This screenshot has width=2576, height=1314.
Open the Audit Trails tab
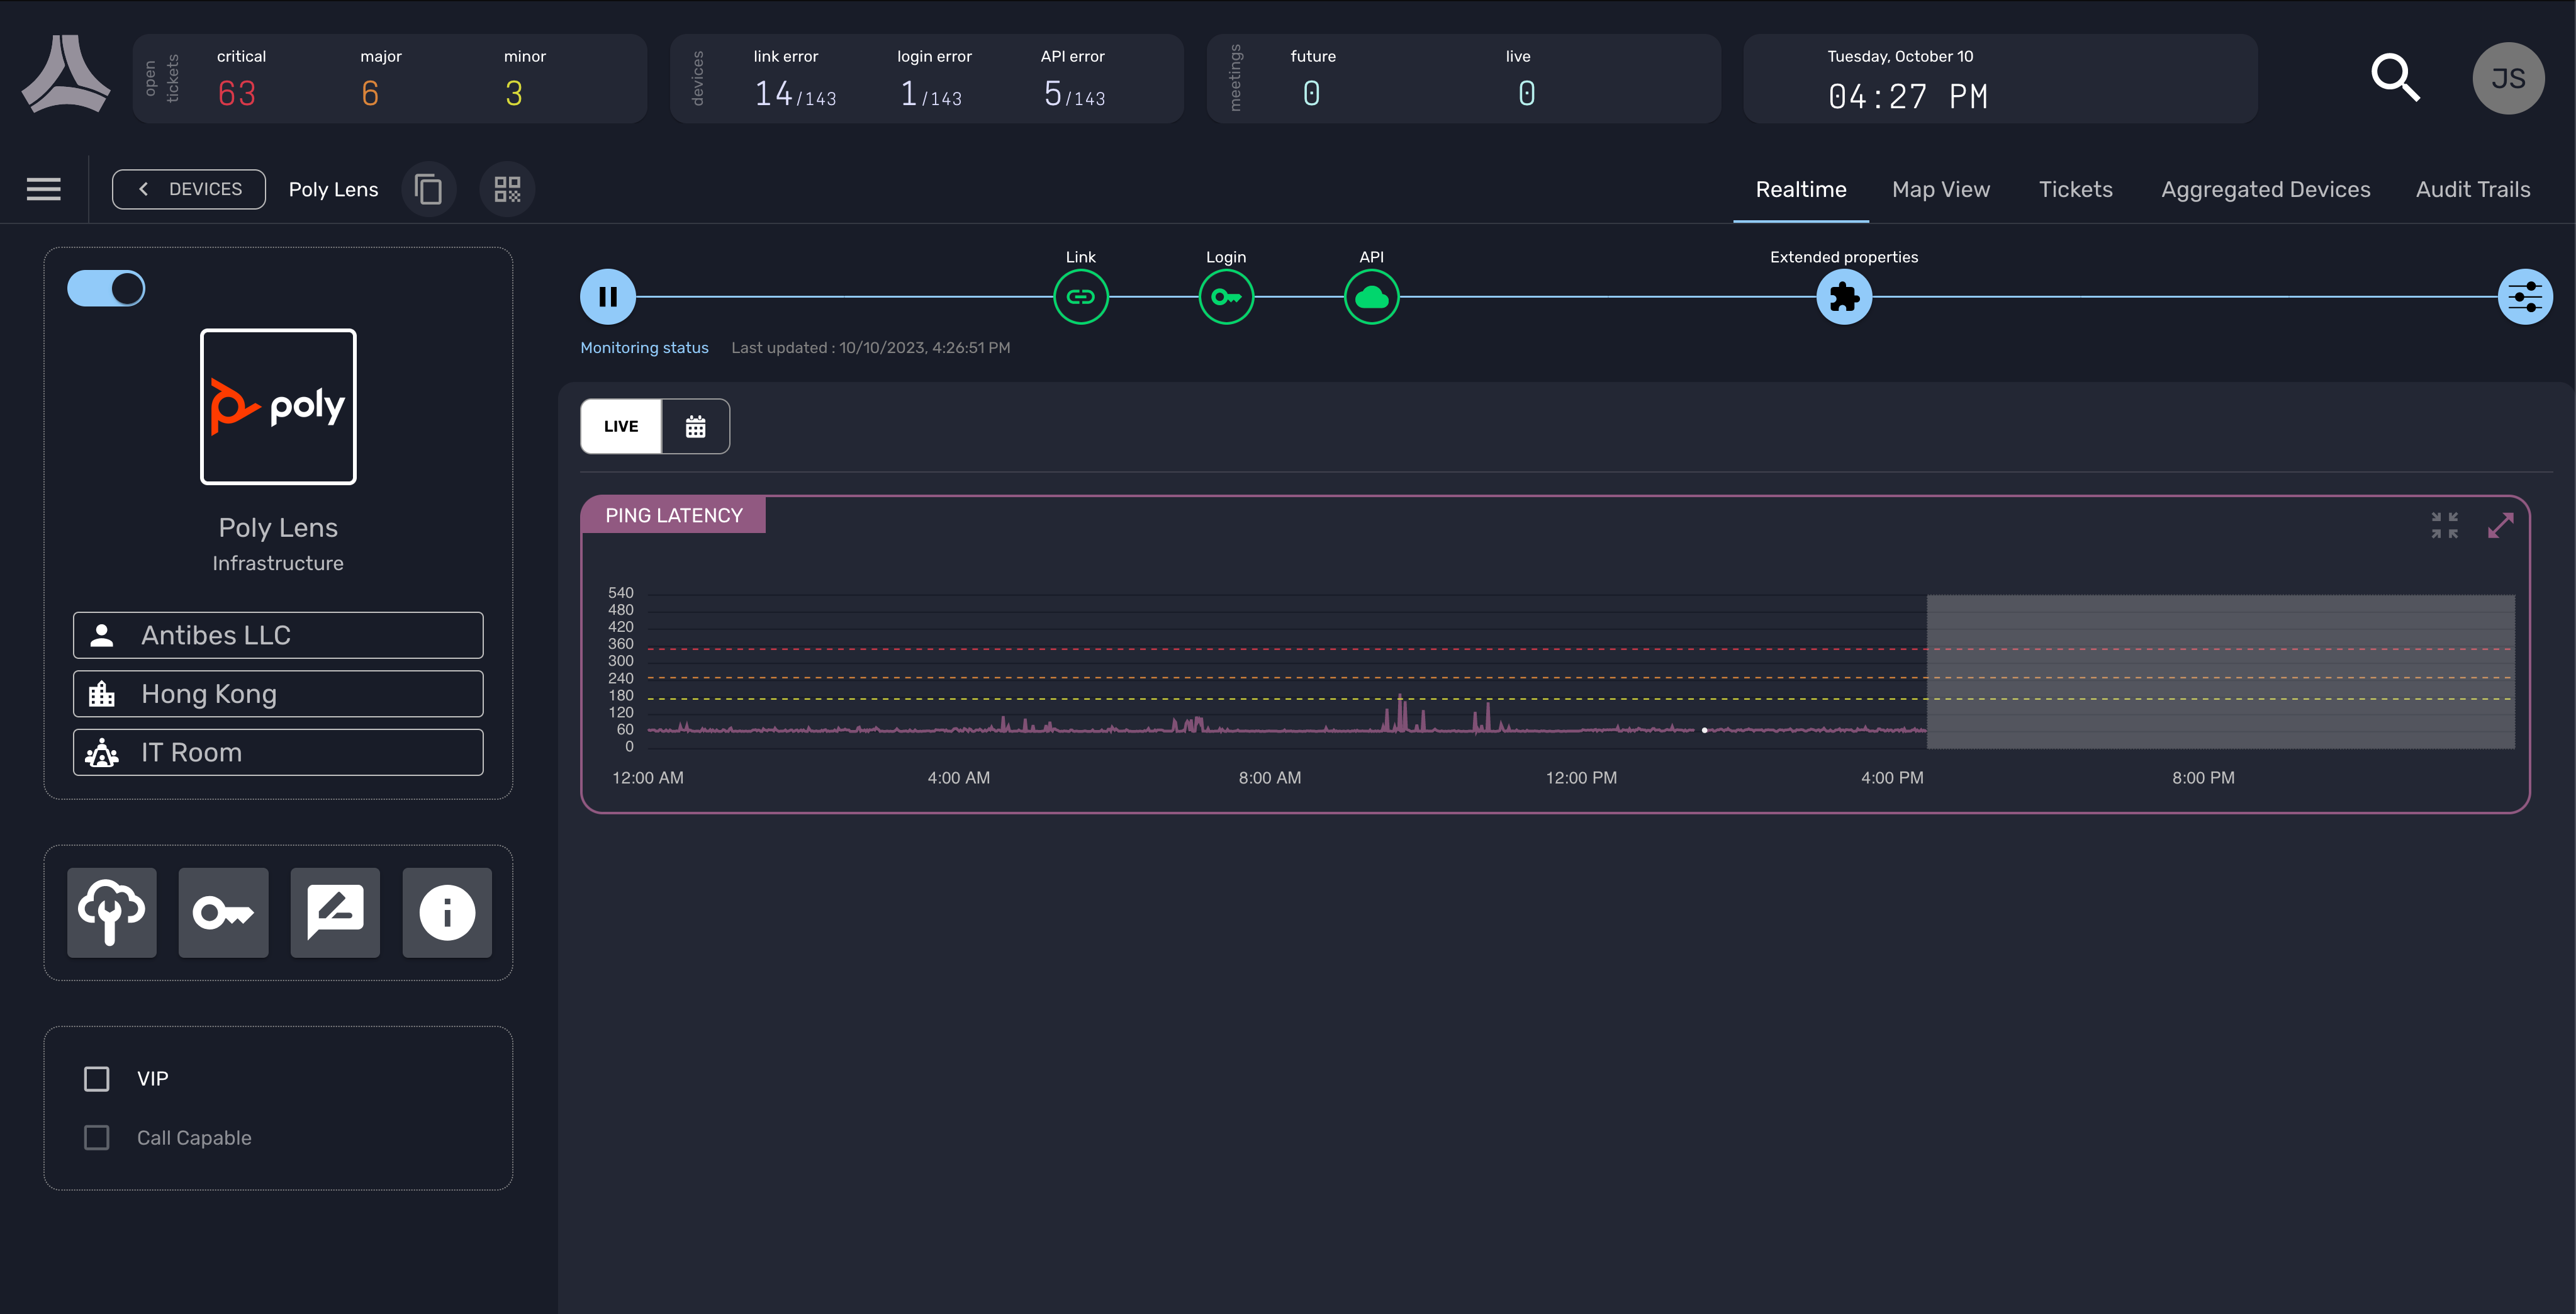click(x=2472, y=190)
